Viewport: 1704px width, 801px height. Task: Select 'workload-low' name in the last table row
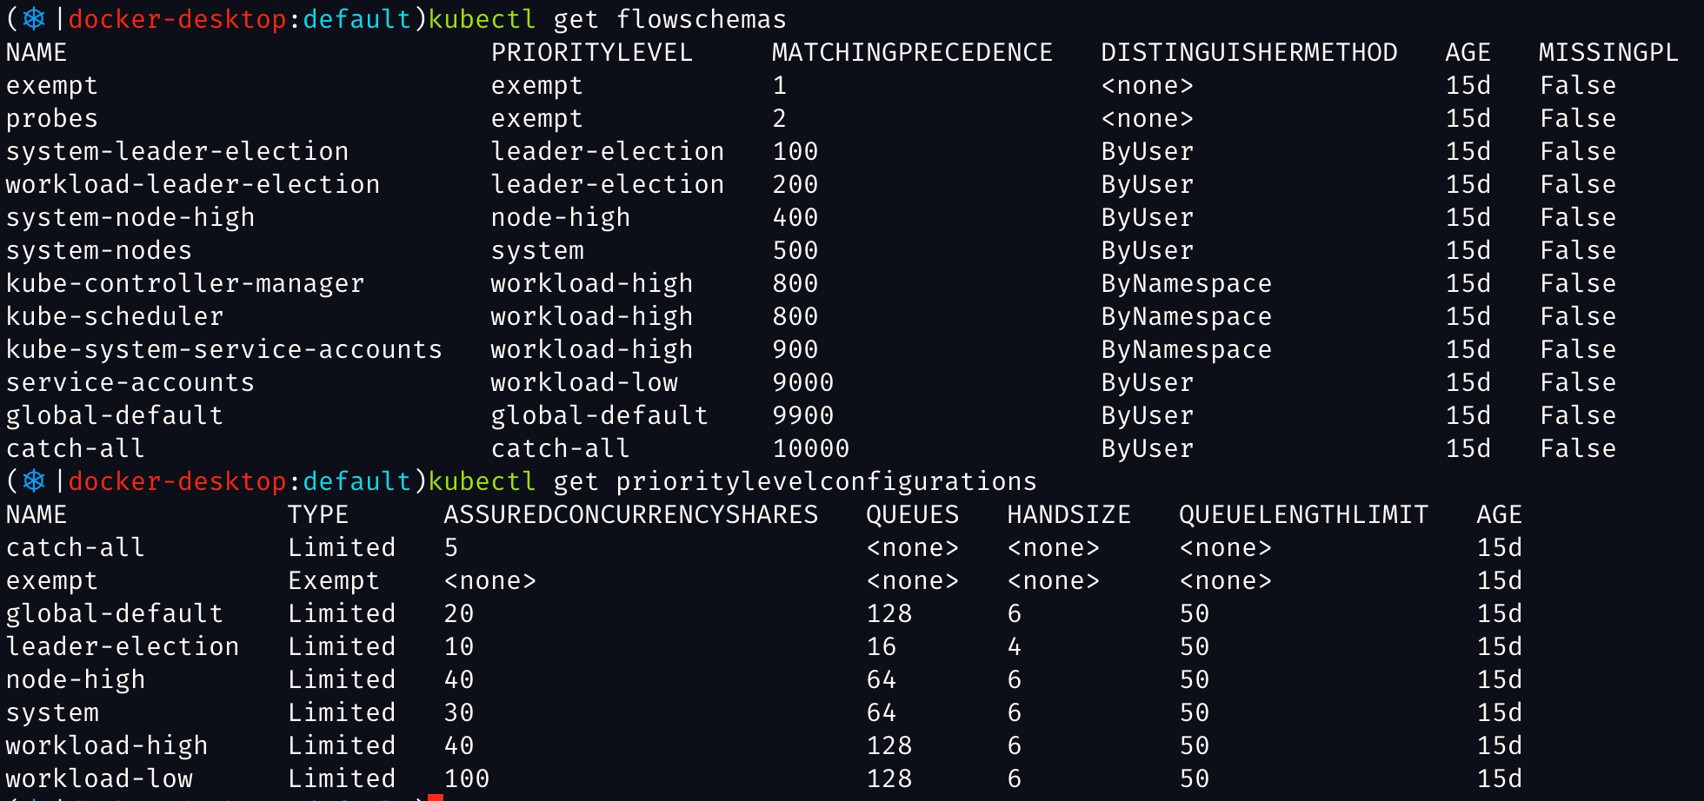coord(99,778)
